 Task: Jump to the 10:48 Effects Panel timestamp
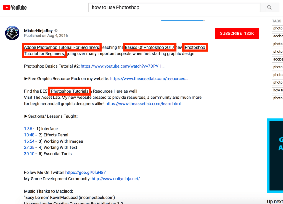29,135
